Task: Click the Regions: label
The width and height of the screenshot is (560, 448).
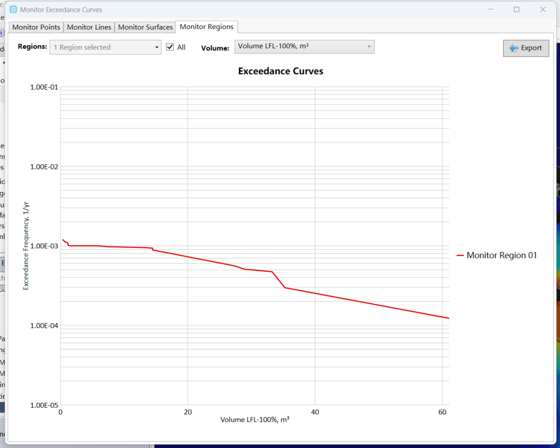Action: pyautogui.click(x=32, y=47)
